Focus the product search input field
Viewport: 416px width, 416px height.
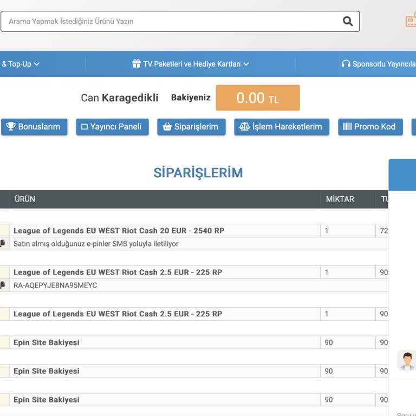click(x=180, y=21)
